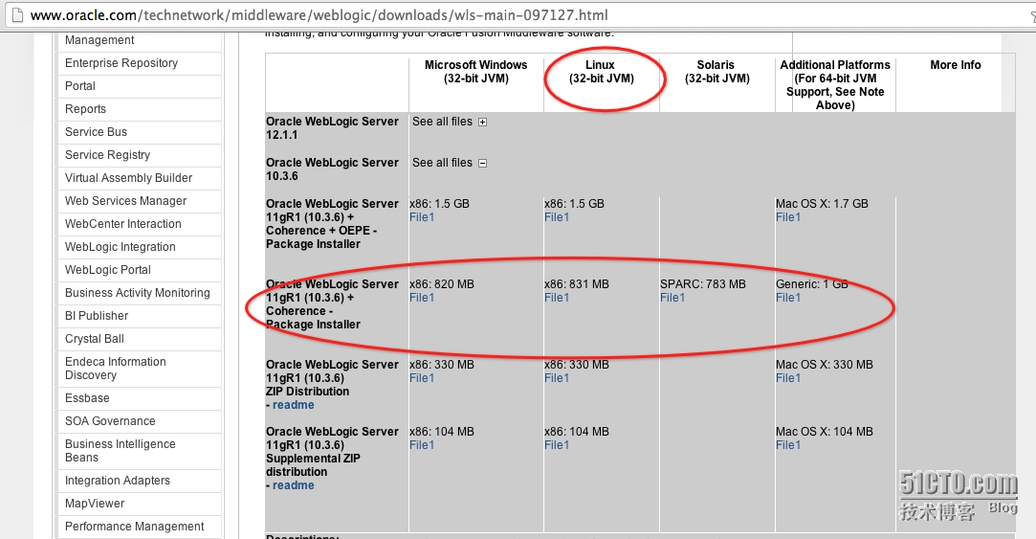
Task: Click the Microsoft Windows (32-bit JVM) header
Action: (475, 72)
